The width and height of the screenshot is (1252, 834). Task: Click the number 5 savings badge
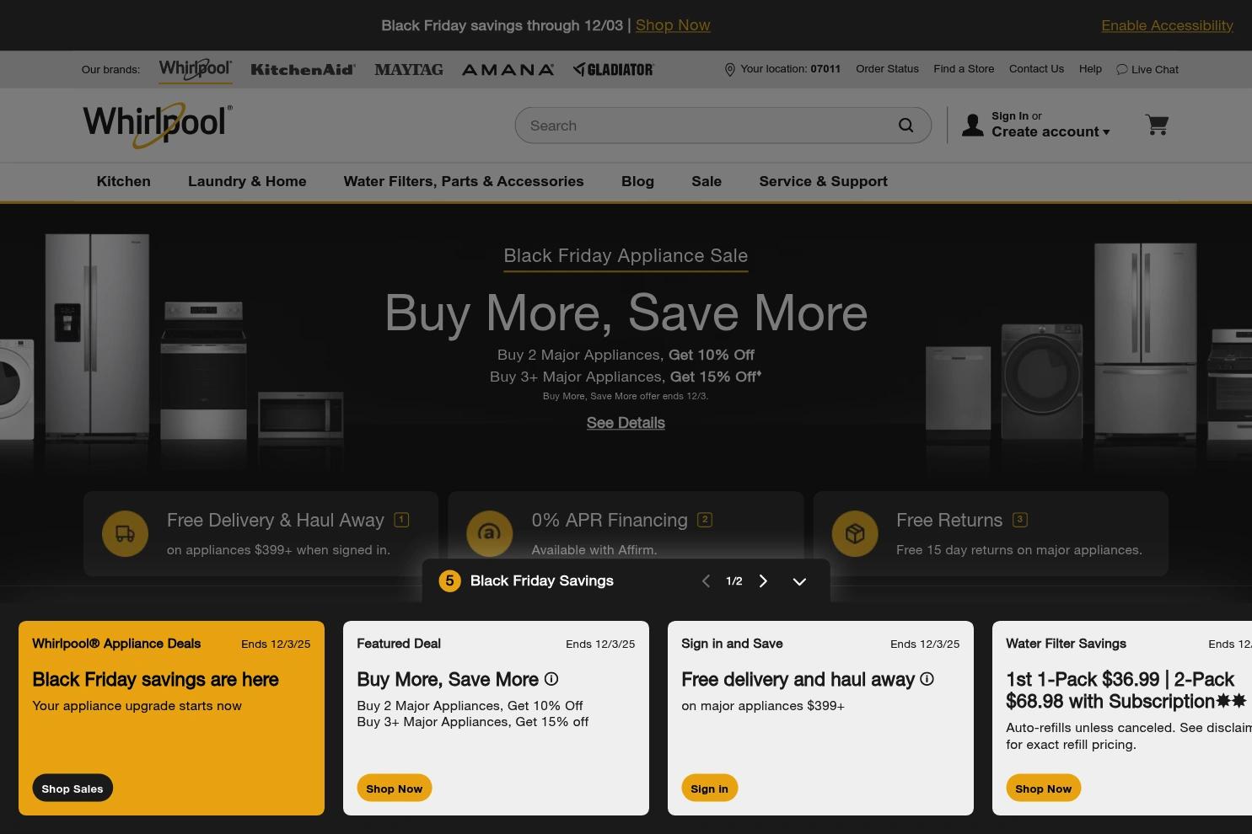450,580
